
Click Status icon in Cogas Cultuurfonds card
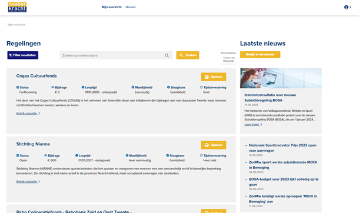click(x=18, y=87)
